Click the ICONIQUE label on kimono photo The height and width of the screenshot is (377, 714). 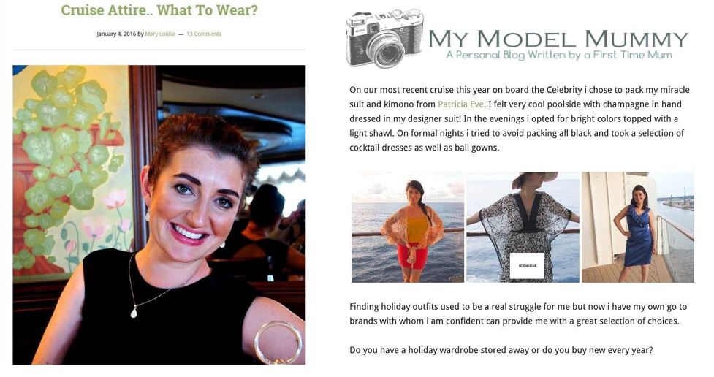(528, 265)
